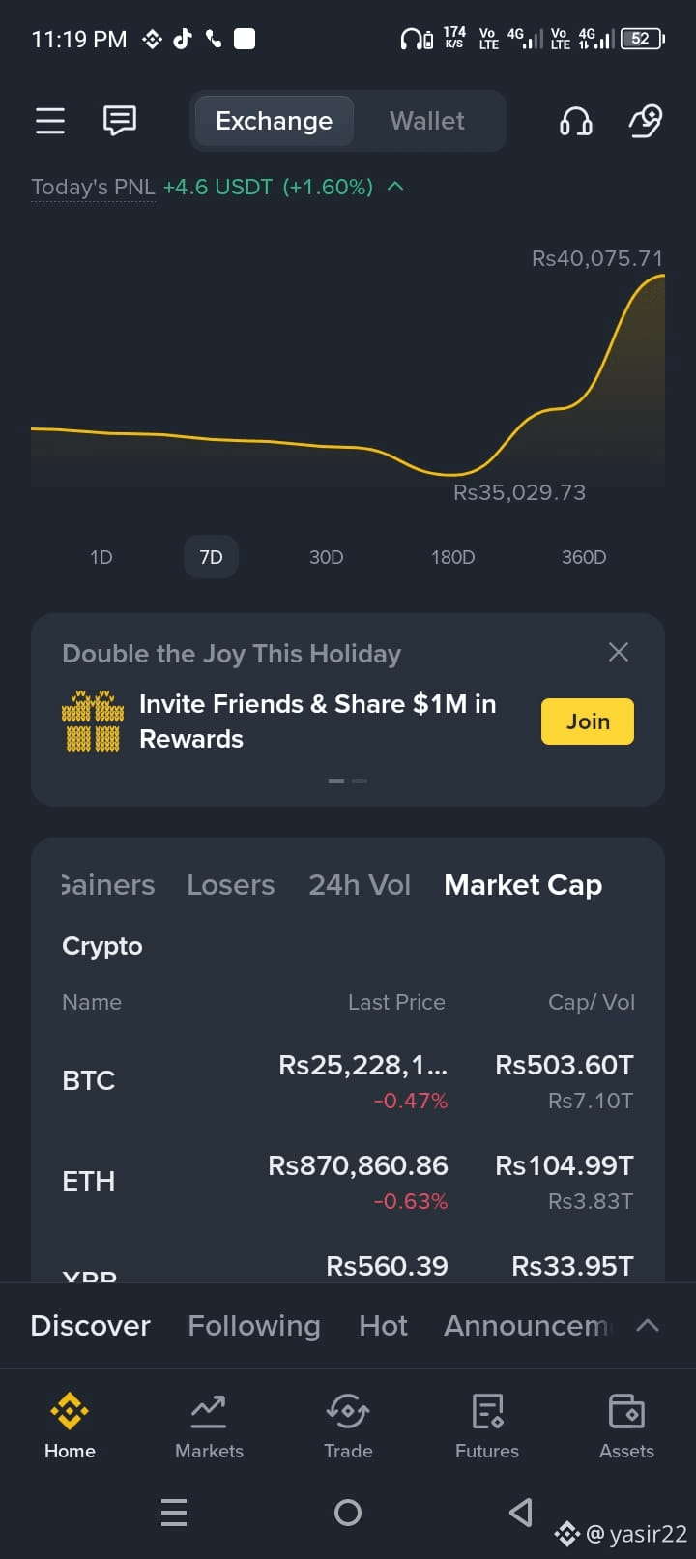Select the 1D chart range

tap(101, 557)
